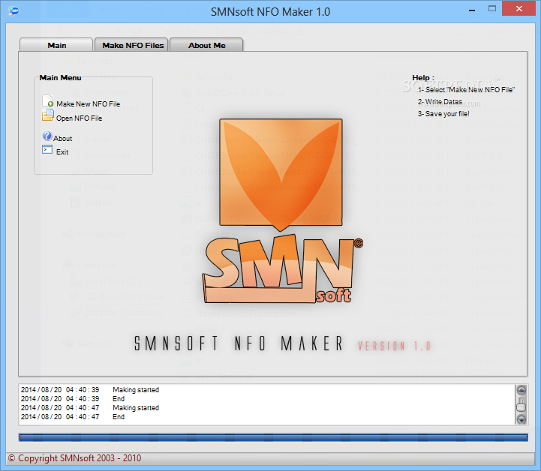541x471 pixels.
Task: Maximize the SMNsoft NFO Maker window
Action: (x=492, y=8)
